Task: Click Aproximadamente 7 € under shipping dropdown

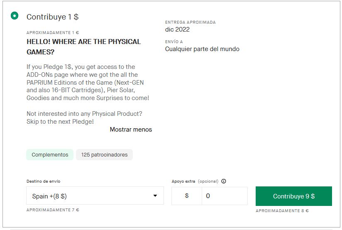Action: 53,210
